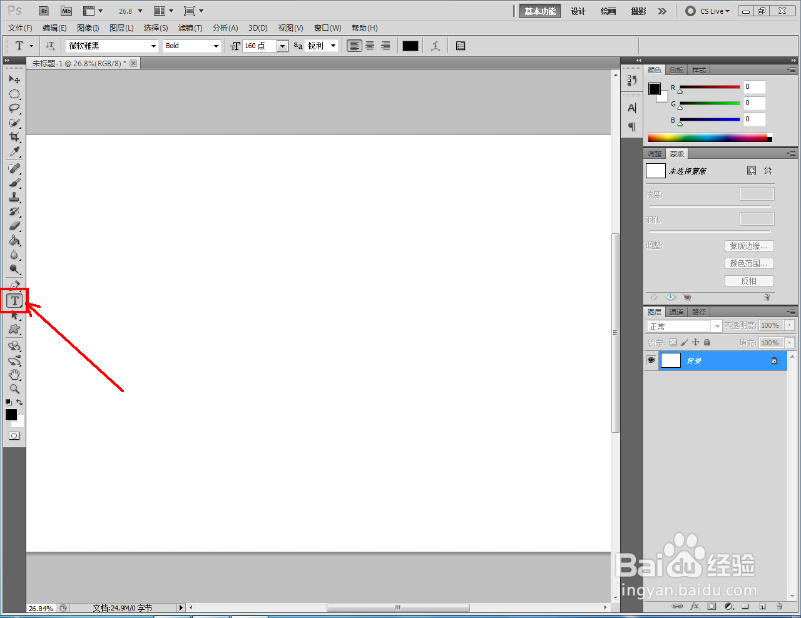Open the Character and Paragraph panels button

point(461,46)
